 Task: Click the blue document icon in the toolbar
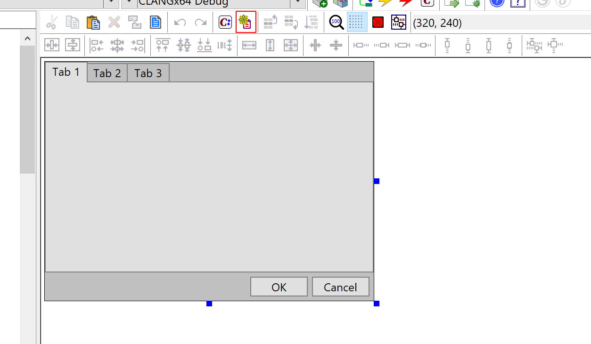155,22
